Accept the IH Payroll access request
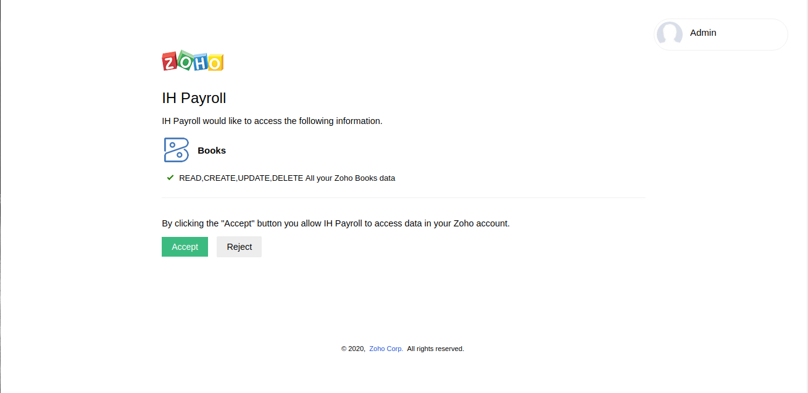This screenshot has height=393, width=808. (185, 247)
